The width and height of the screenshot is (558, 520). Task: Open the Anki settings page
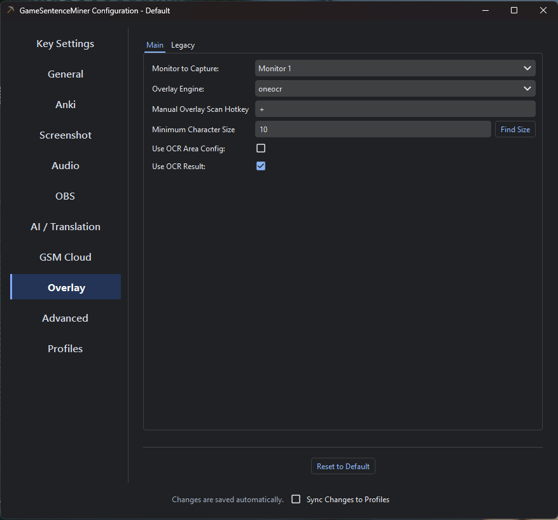(x=66, y=105)
